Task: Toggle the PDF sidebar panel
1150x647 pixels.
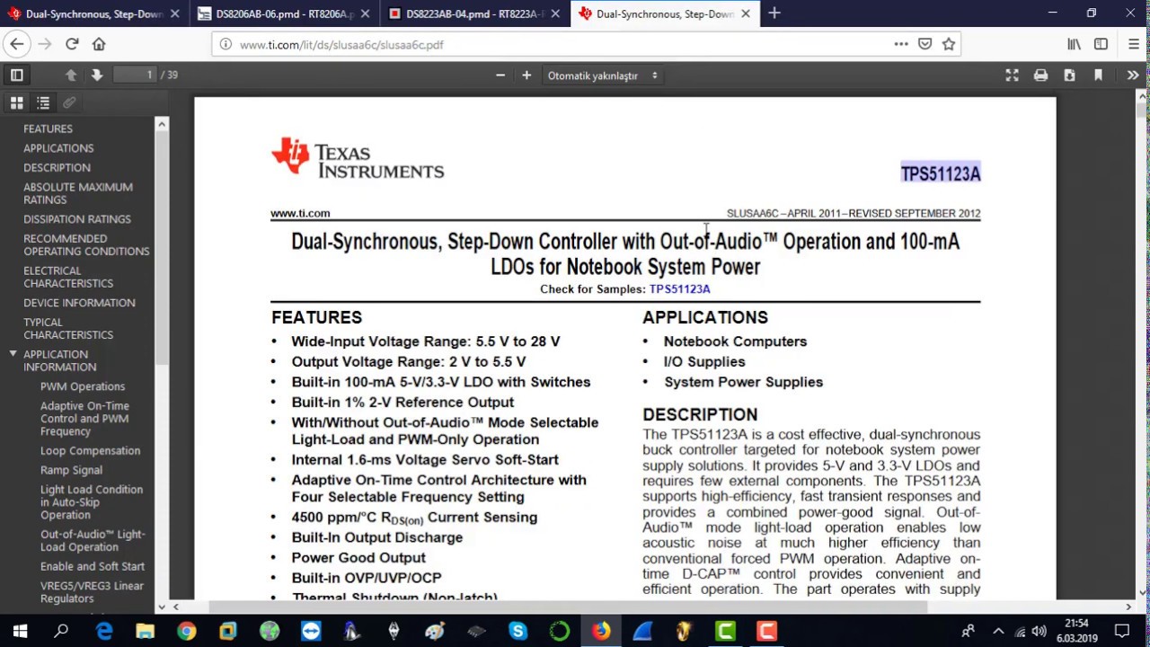Action: [x=16, y=75]
